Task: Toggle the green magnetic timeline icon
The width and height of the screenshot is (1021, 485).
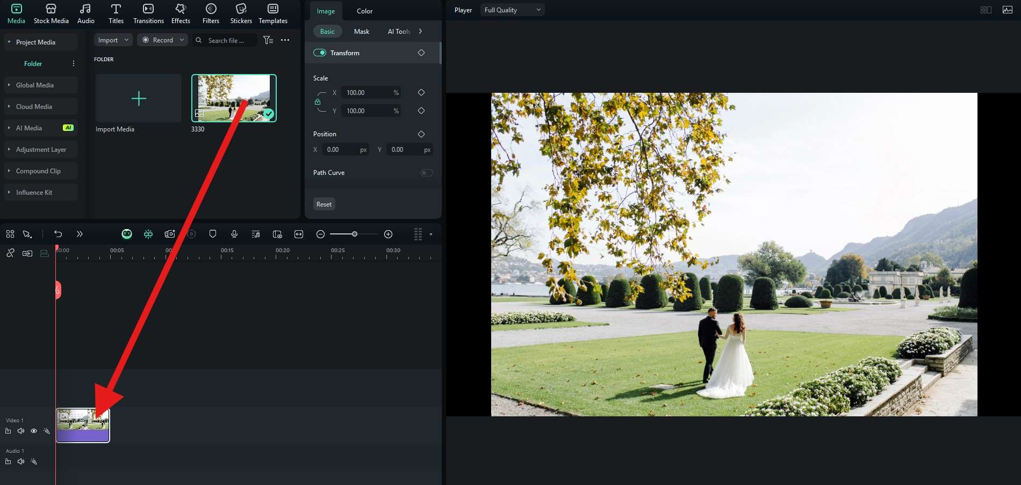Action: [45, 253]
